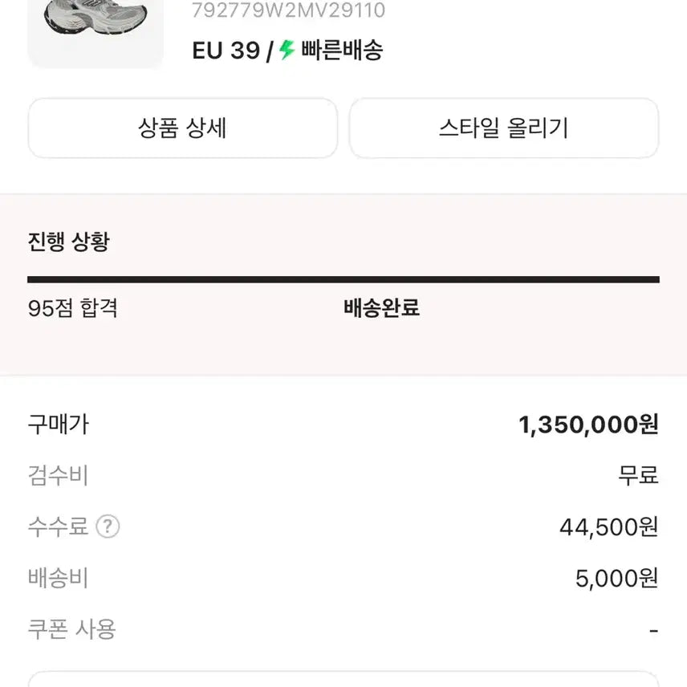687x687 pixels.
Task: Click the 배송비 row label
Action: 58,578
